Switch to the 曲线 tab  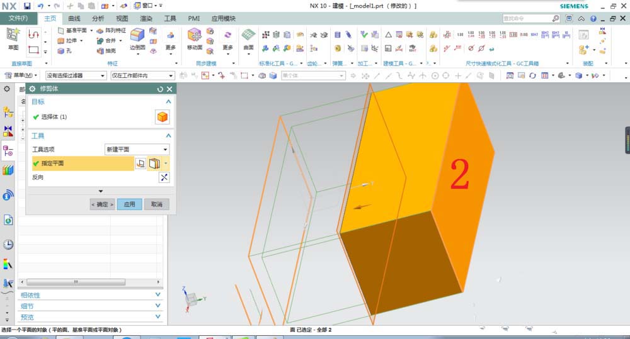point(74,18)
